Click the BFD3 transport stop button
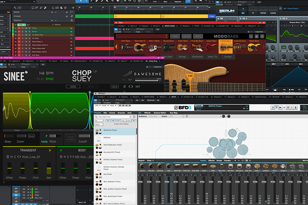Screen dimensions: 308x205 point(277,108)
